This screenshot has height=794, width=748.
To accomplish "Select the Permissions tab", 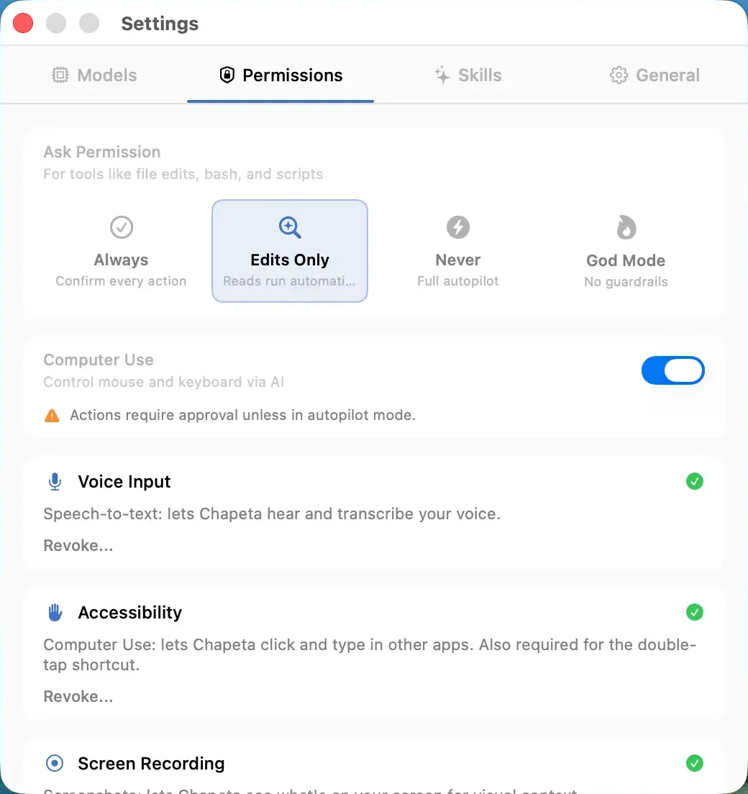I will click(x=280, y=75).
